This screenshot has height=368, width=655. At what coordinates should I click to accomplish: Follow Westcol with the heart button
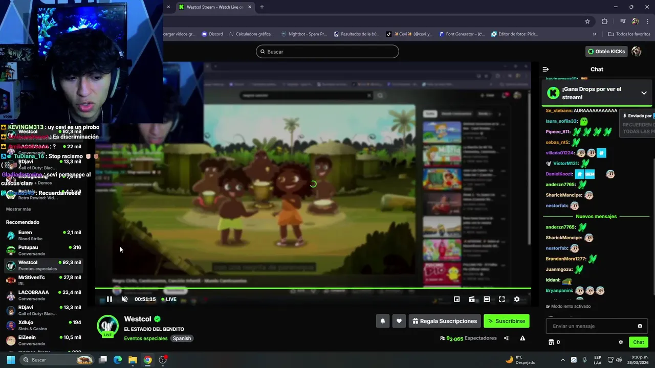[399, 321]
